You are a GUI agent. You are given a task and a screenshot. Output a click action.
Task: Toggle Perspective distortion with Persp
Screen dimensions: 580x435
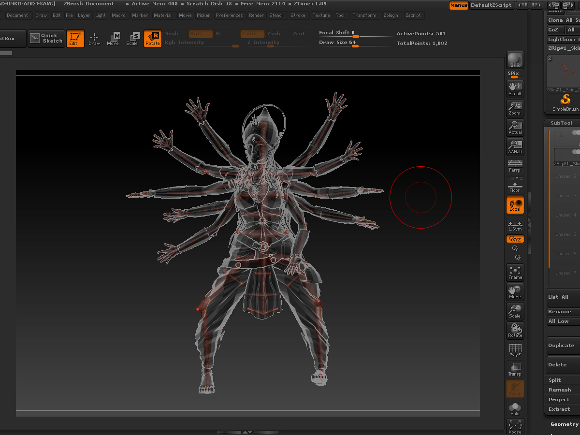pyautogui.click(x=515, y=166)
